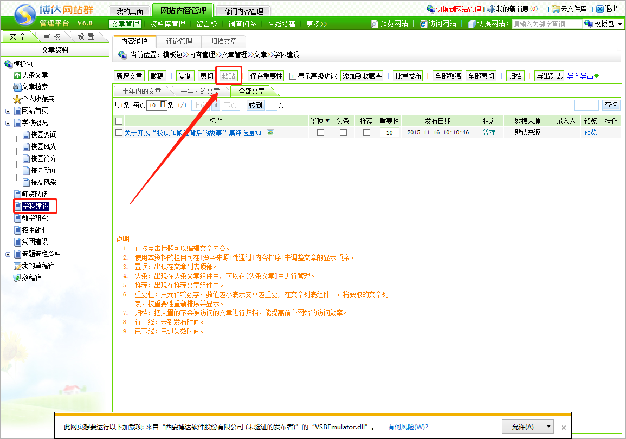Click the 校友风采 page icon
The width and height of the screenshot is (626, 439).
point(27,183)
